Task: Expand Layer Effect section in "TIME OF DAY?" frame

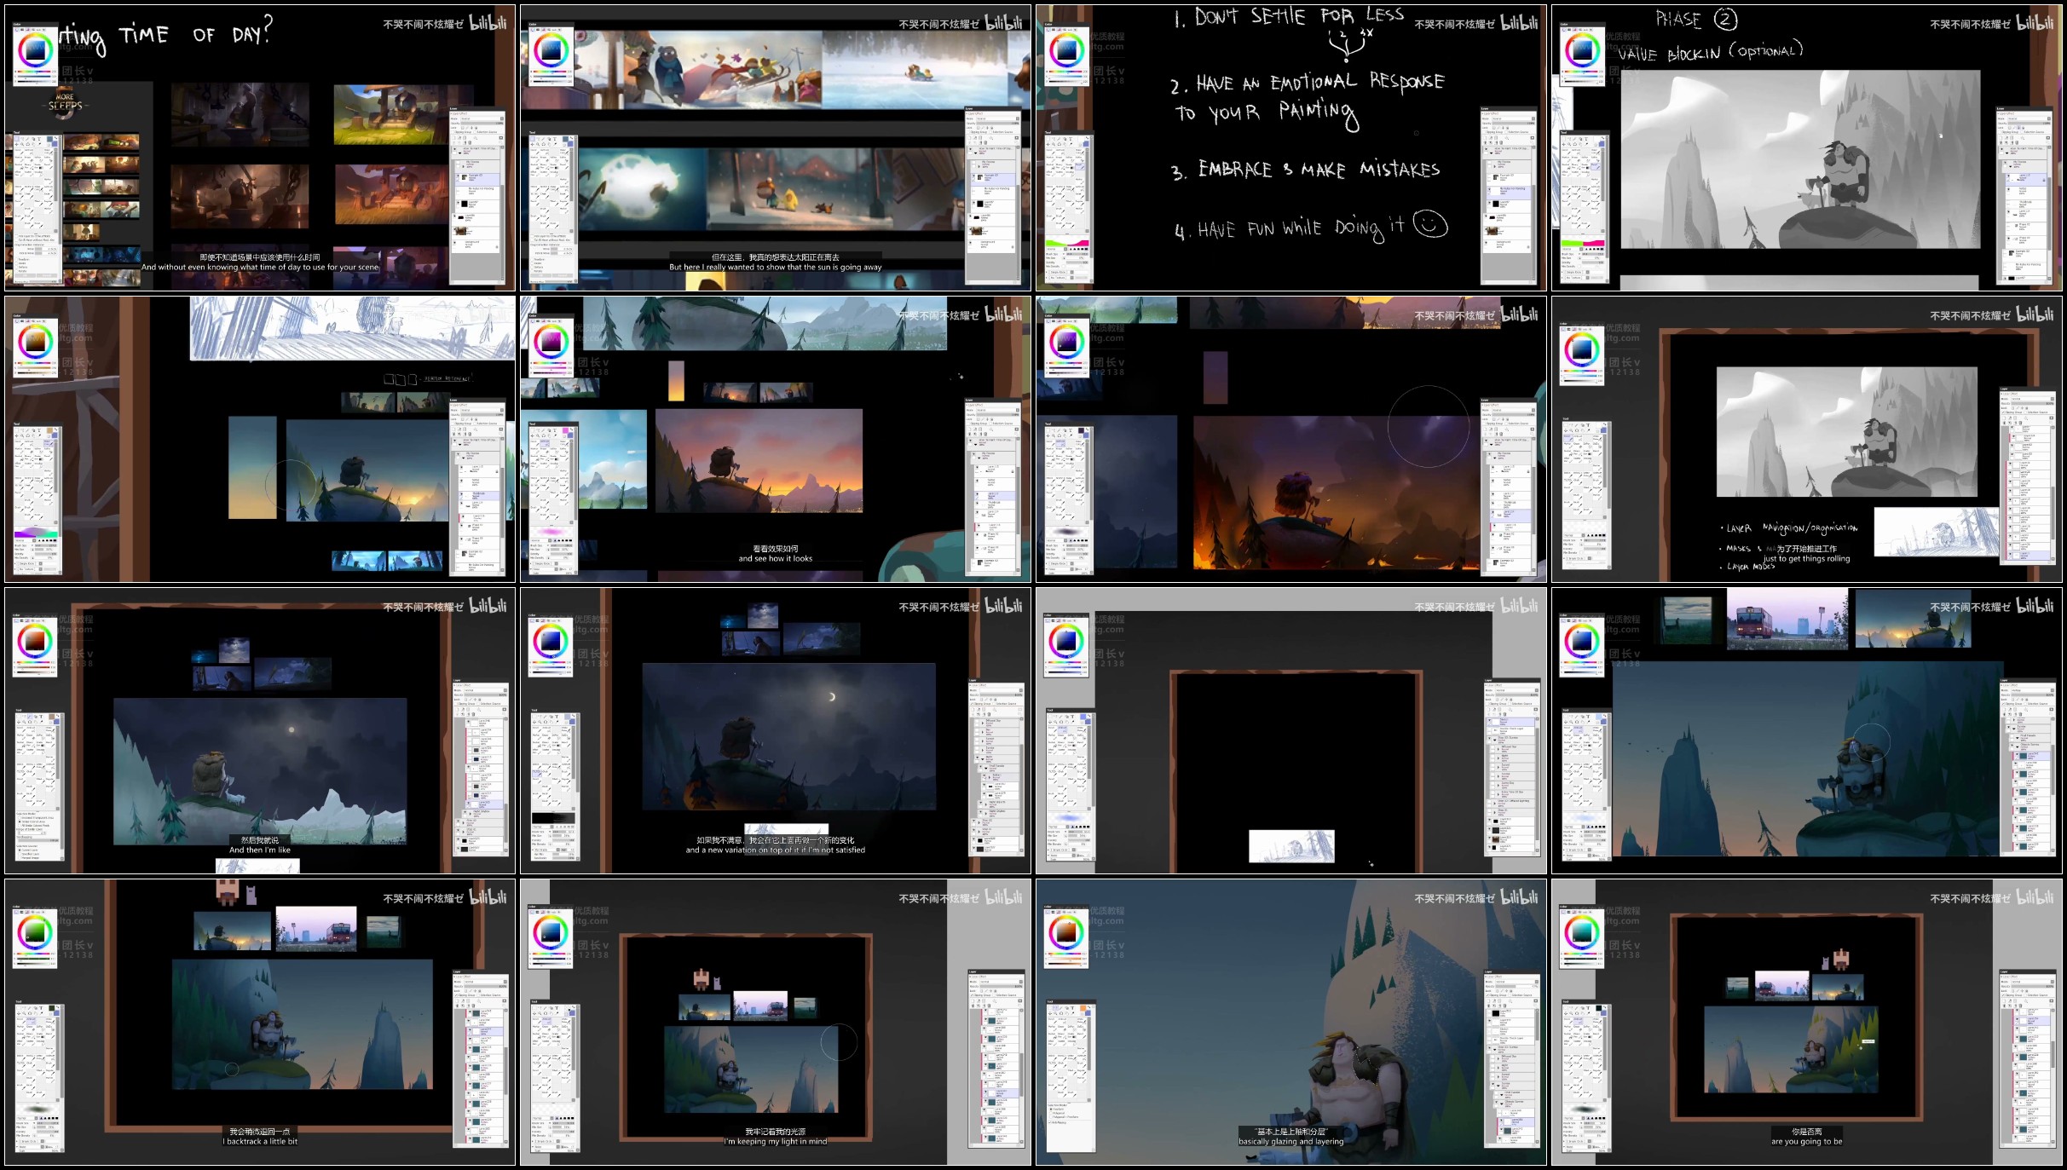Action: tap(460, 113)
